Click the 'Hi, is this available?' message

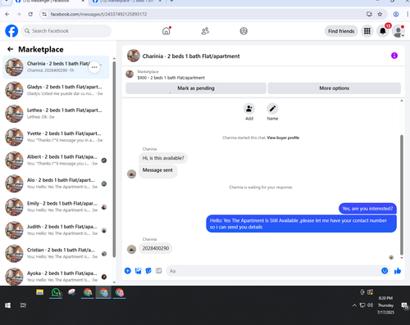[x=163, y=158]
